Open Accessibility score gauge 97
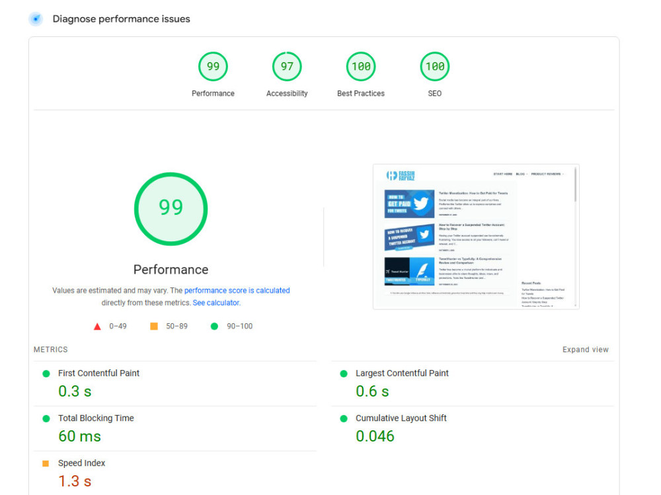 (x=287, y=67)
